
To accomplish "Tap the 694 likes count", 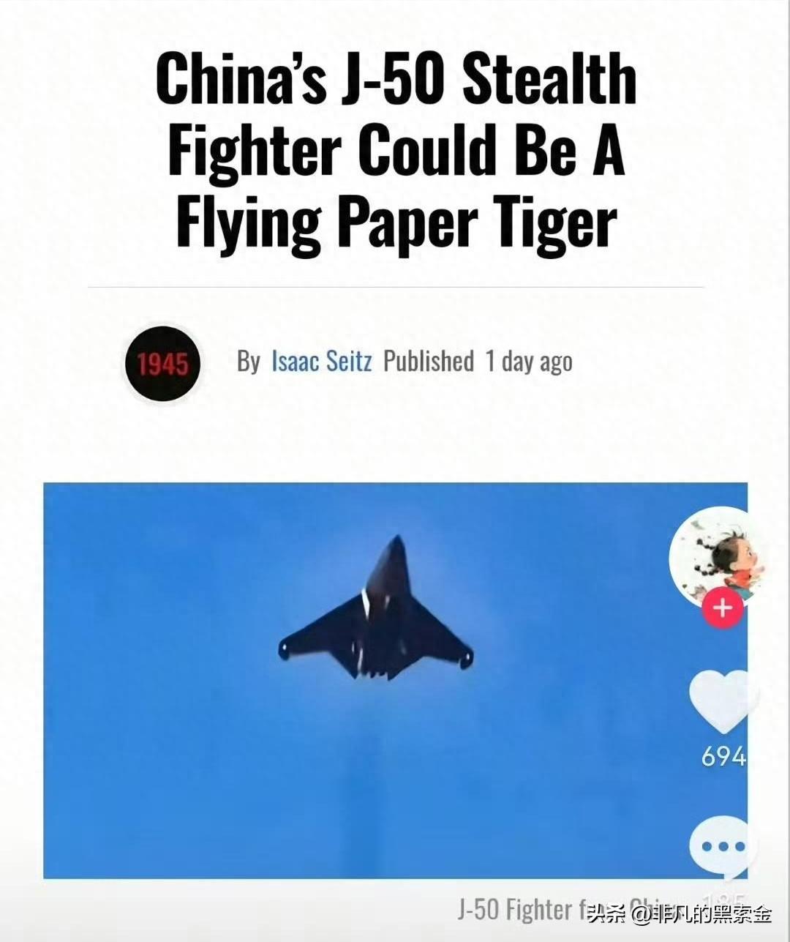I will tap(723, 757).
